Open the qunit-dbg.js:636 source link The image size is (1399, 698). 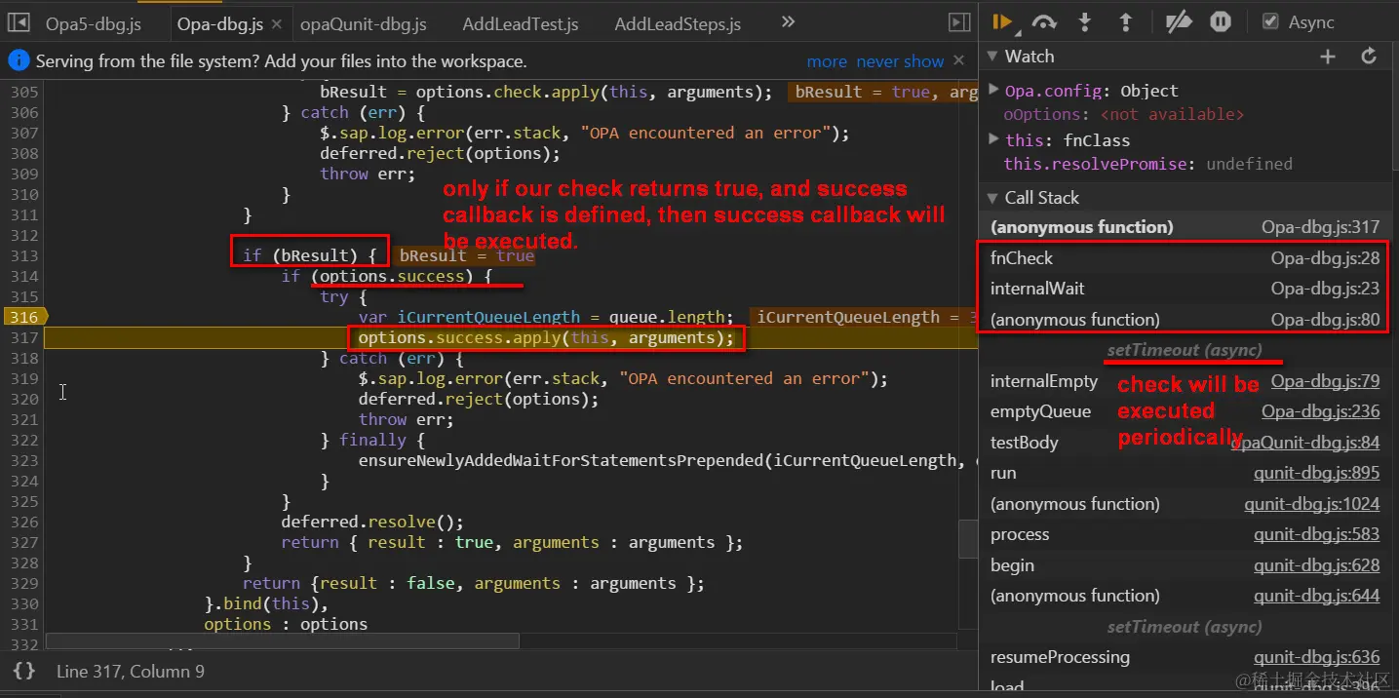(x=1317, y=657)
